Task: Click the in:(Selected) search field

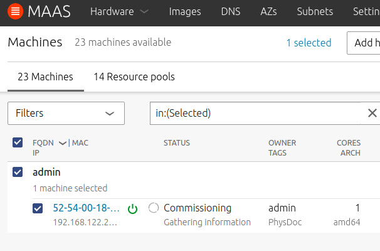Action: [x=257, y=113]
